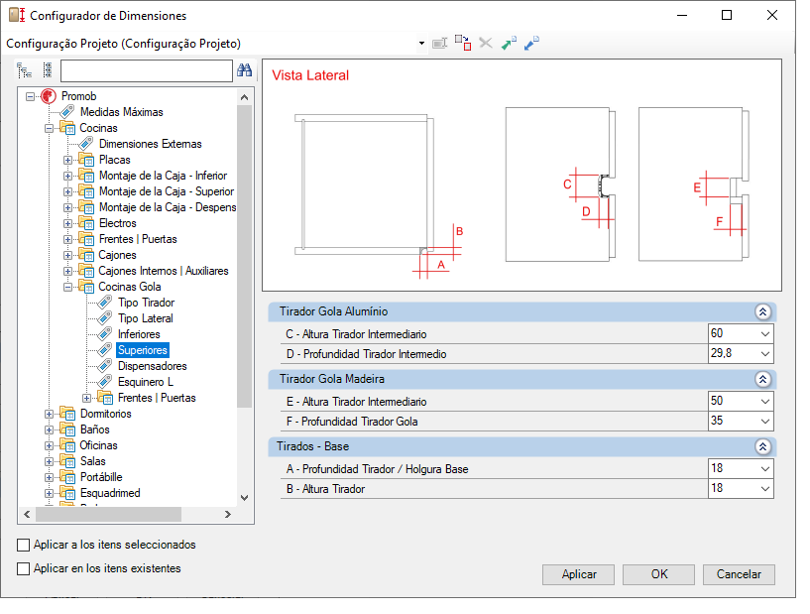Screen dimensions: 810x614
Task: Select Montaje de la Caja - Despens item
Action: coord(168,207)
